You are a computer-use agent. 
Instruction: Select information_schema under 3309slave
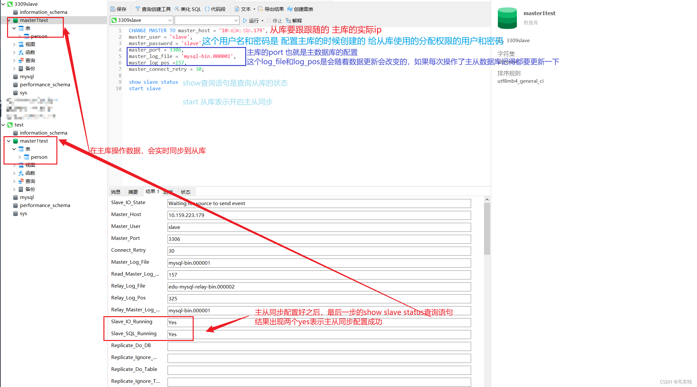tap(44, 12)
